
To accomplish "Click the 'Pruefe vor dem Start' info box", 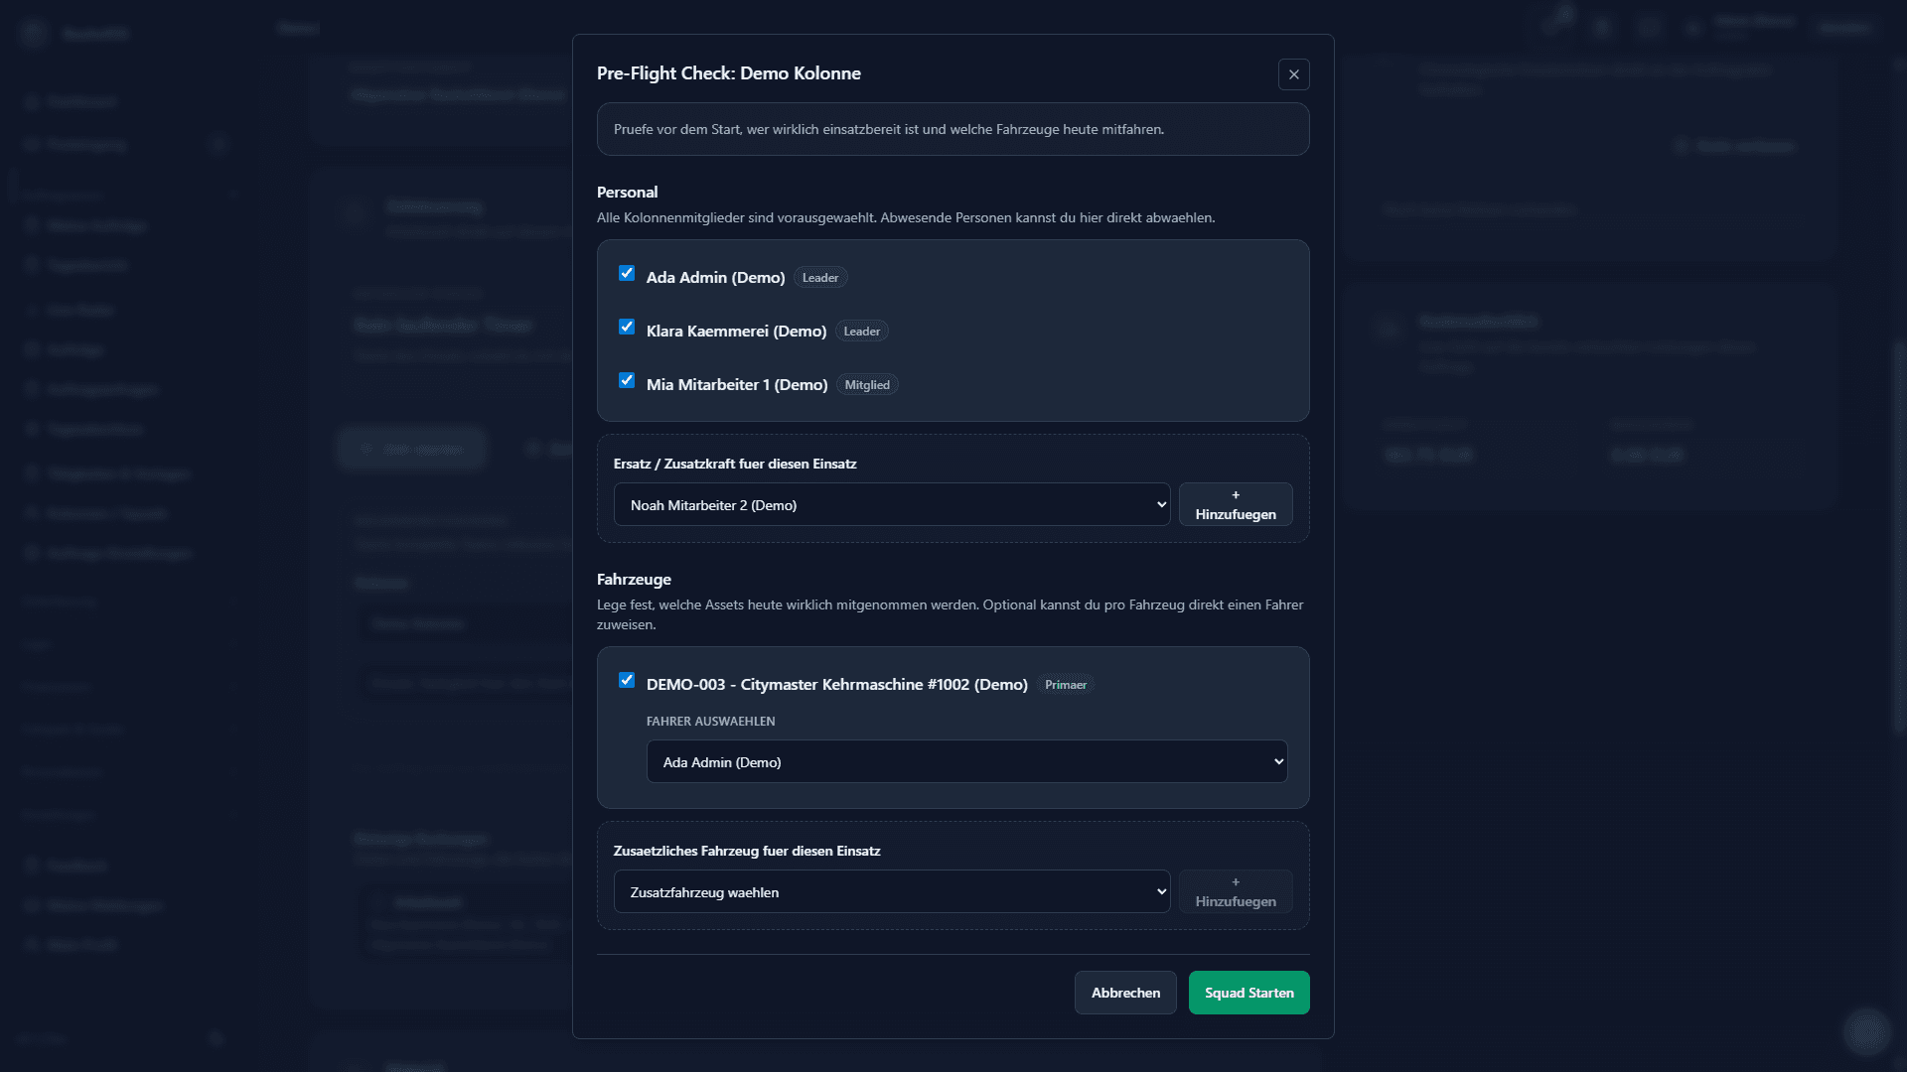I will pos(953,129).
